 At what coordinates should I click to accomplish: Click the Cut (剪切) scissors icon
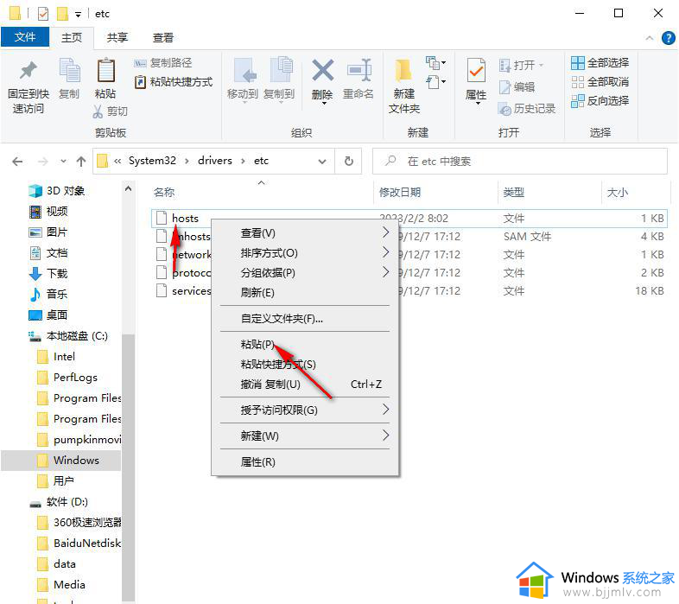click(x=98, y=111)
